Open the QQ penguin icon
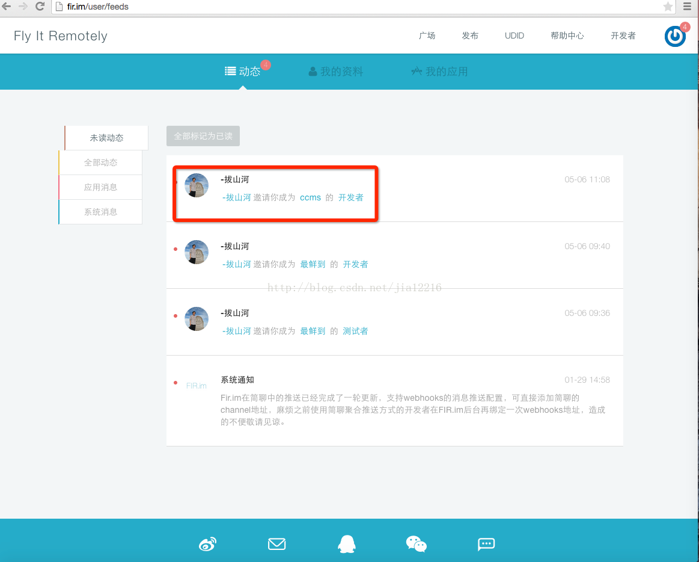This screenshot has height=562, width=699. 346,545
